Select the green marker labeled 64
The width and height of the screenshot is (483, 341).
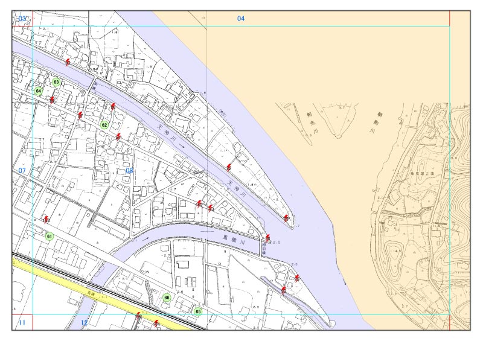(x=39, y=91)
